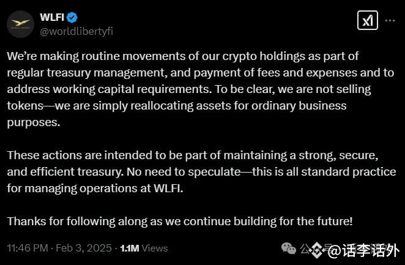
Task: Select the "Thanks for following along" line
Action: [x=180, y=222]
